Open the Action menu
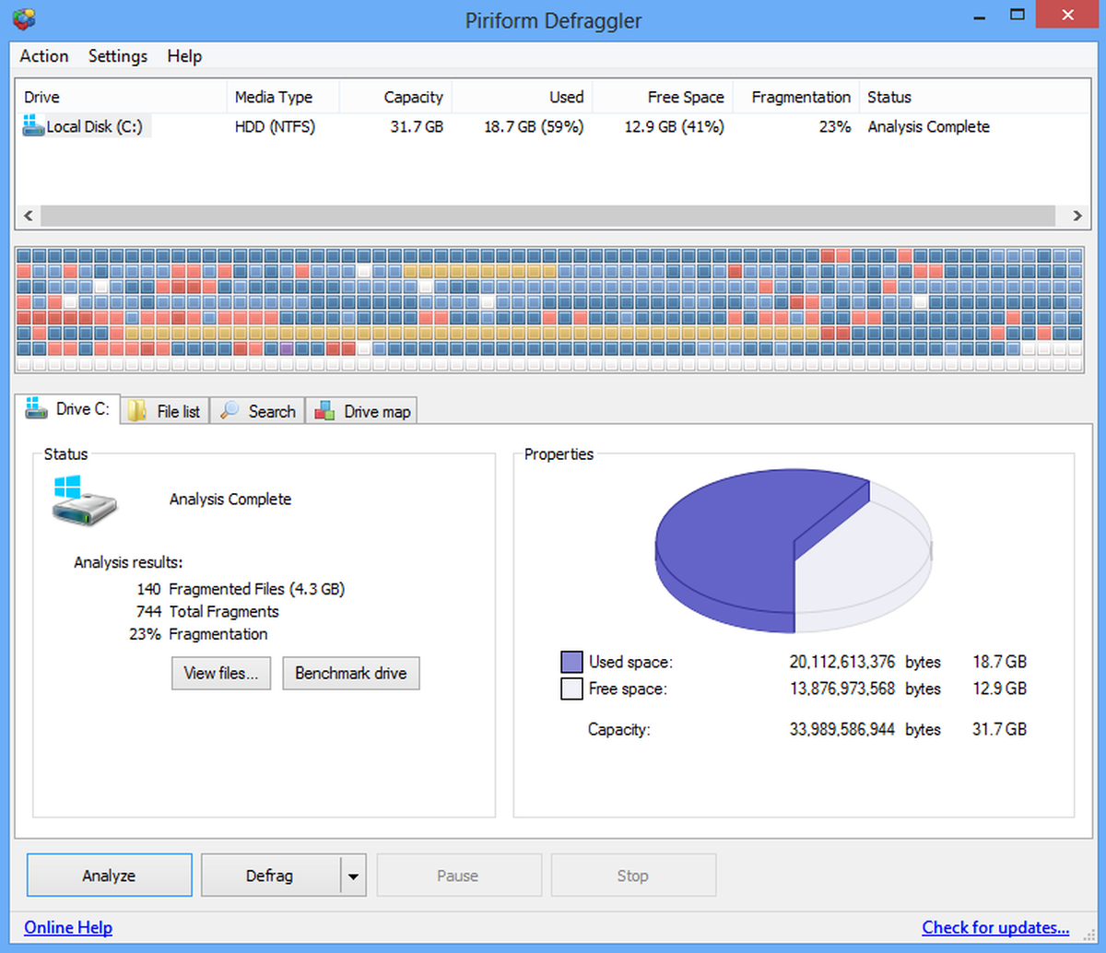This screenshot has width=1106, height=953. 43,56
